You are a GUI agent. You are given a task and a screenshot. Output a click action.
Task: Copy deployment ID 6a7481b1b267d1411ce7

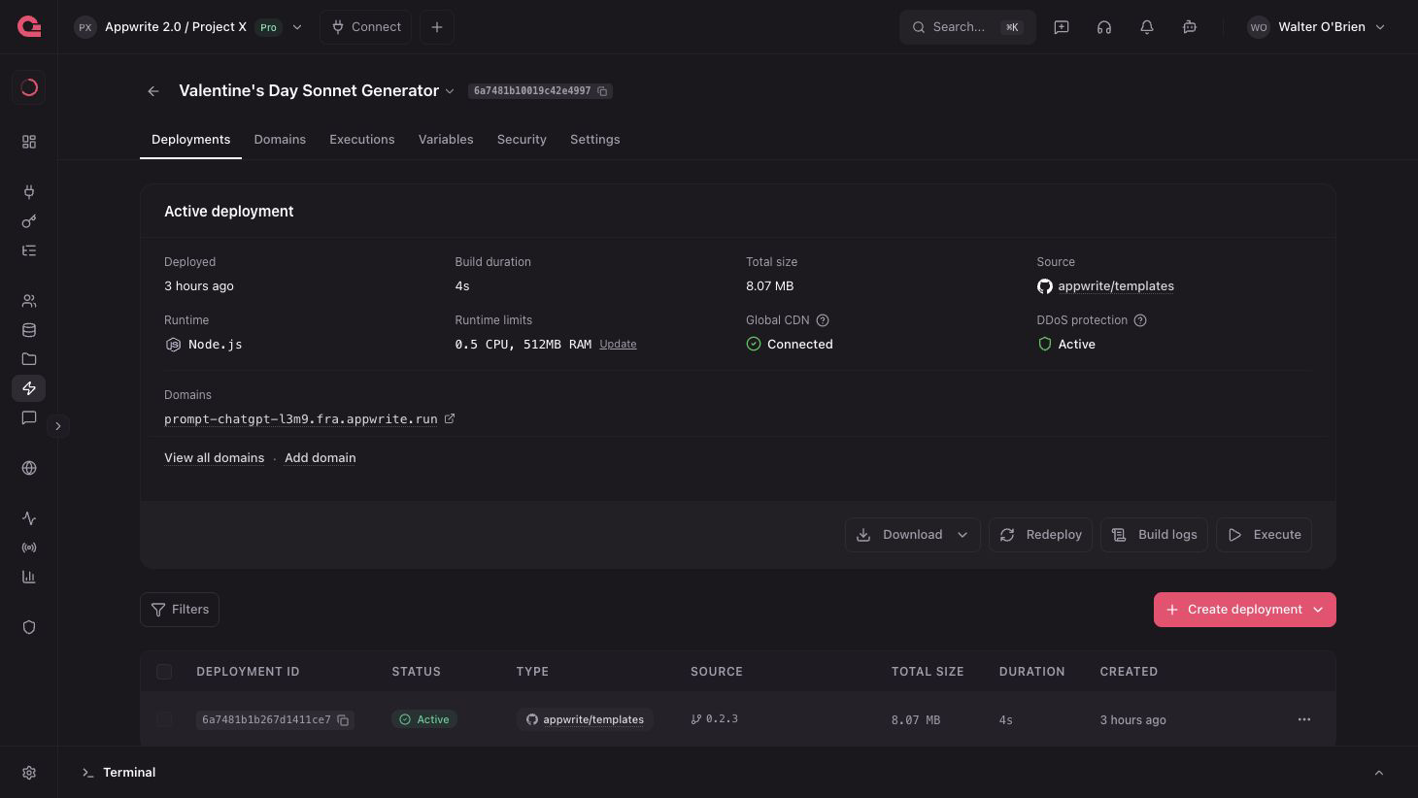pos(343,720)
